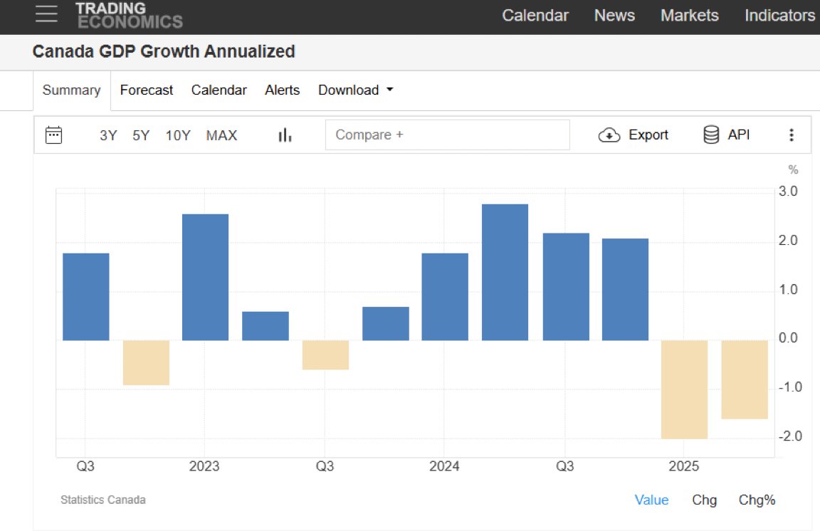Click the Statistics Canada source link

(103, 500)
